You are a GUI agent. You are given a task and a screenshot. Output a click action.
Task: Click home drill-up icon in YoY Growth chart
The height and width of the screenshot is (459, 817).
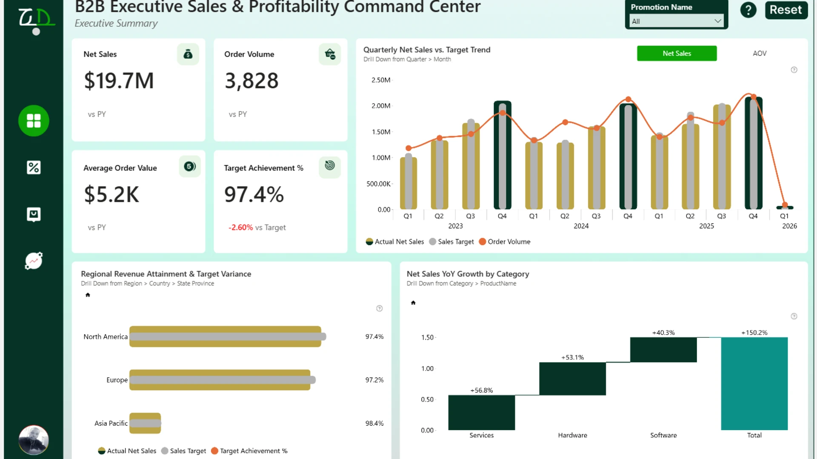413,303
